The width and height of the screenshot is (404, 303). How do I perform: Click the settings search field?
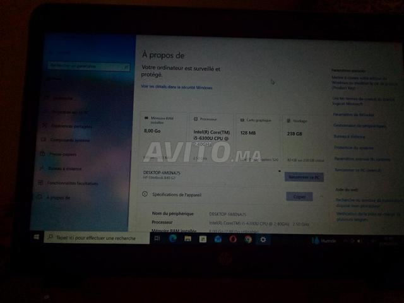click(88, 66)
